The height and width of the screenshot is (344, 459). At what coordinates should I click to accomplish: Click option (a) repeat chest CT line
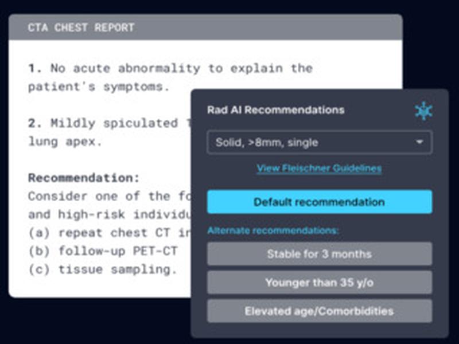coord(110,233)
